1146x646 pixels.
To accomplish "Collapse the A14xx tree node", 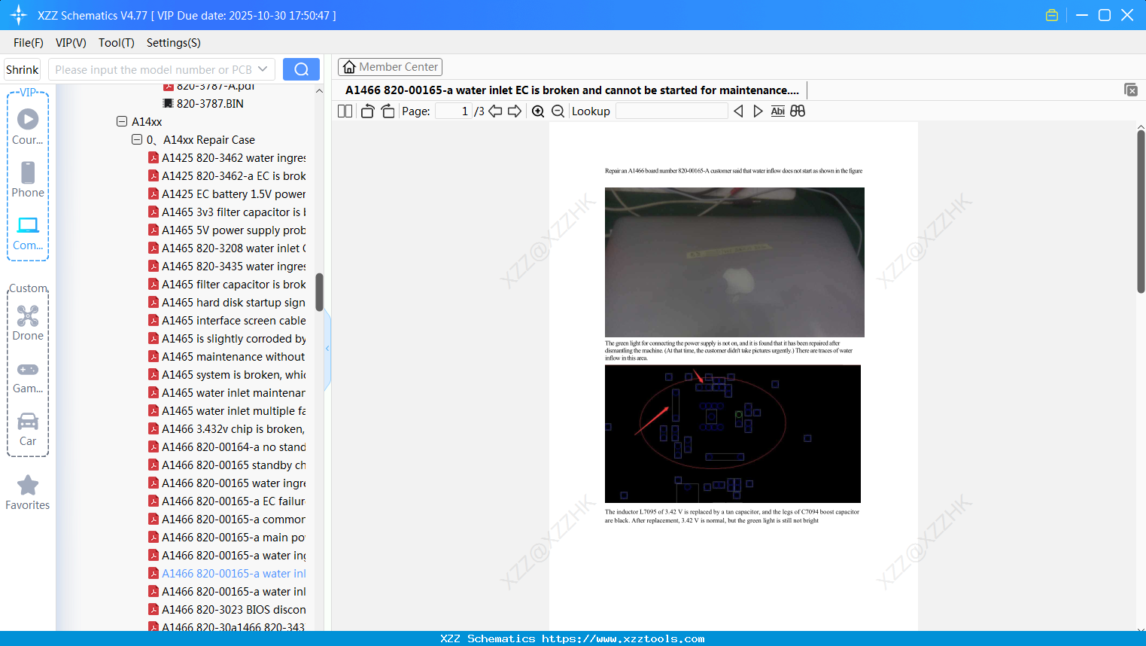I will pos(122,121).
